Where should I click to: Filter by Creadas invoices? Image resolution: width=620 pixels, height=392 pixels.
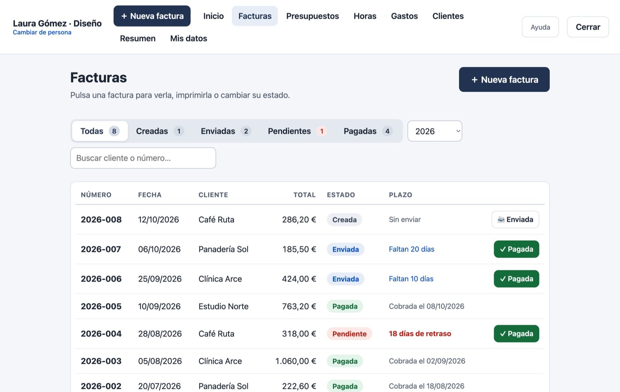pos(160,131)
